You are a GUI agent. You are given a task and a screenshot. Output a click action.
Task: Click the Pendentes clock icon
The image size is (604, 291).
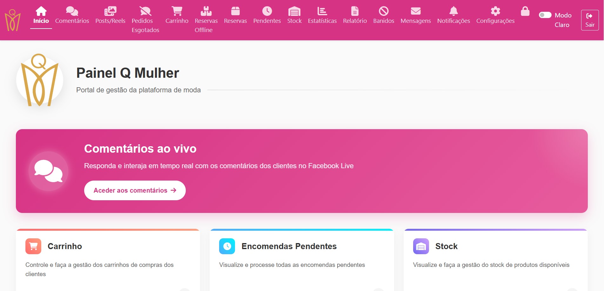point(267,11)
